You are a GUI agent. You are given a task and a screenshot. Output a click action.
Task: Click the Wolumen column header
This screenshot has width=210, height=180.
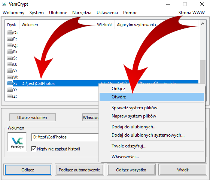pos(57,25)
